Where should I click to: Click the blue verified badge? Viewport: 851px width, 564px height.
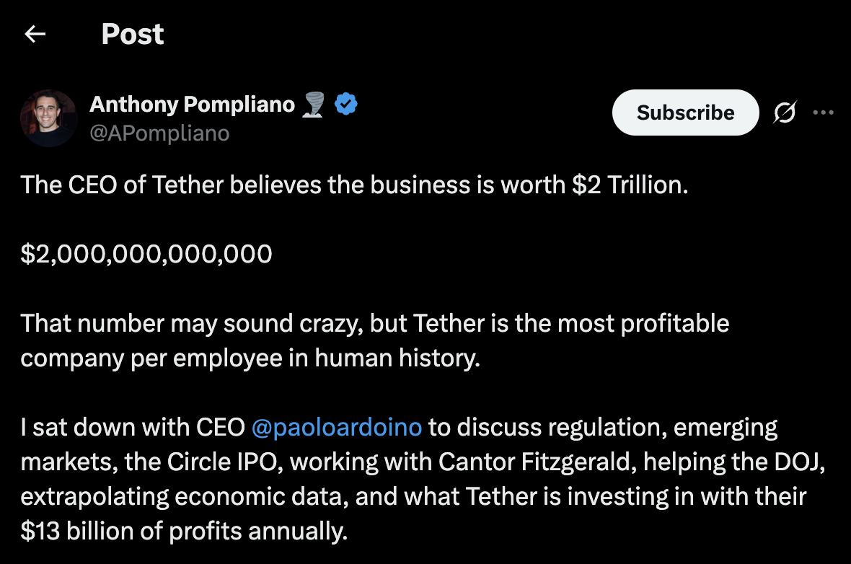pyautogui.click(x=345, y=103)
